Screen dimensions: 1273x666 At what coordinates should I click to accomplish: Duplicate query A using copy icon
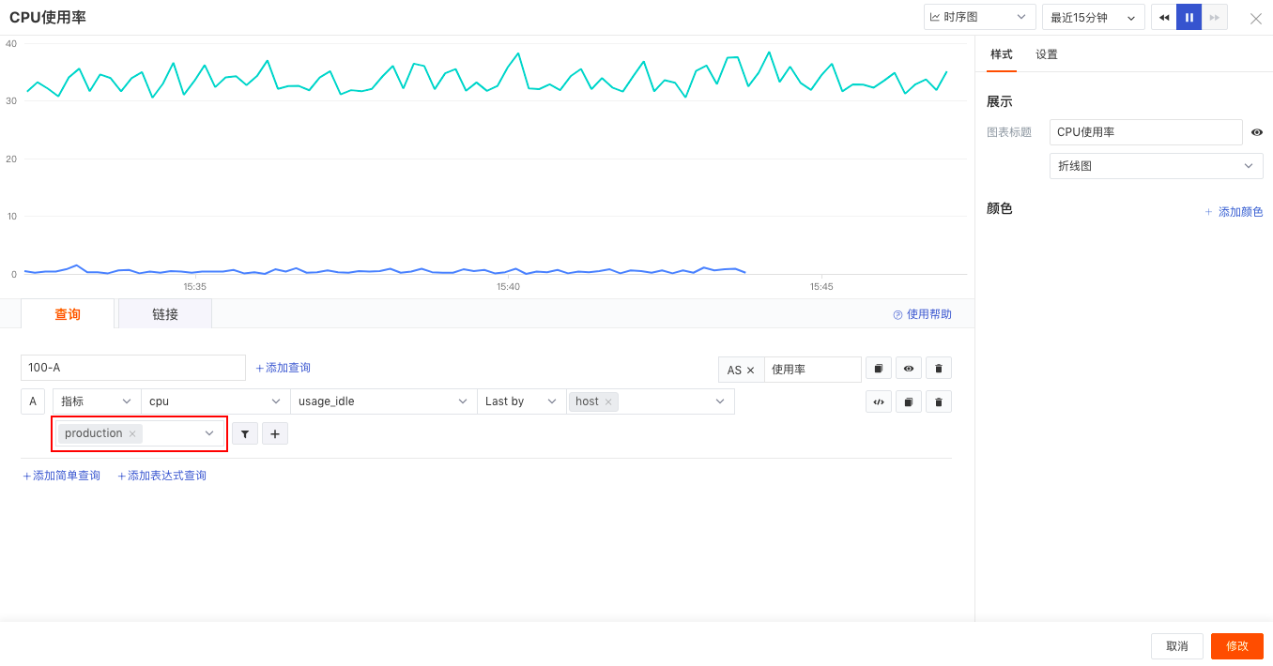(908, 401)
